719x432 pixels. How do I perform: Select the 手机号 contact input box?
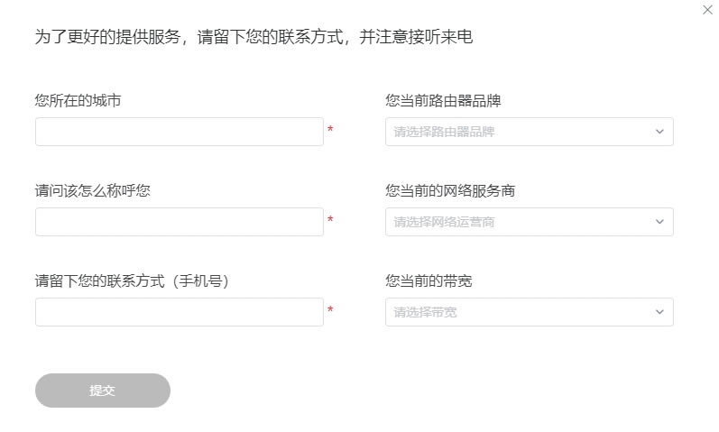(180, 312)
